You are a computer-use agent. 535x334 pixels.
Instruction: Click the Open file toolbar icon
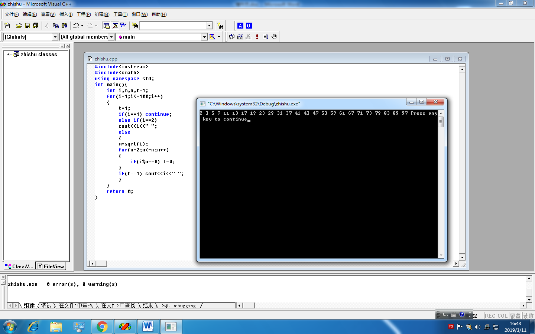click(x=19, y=26)
